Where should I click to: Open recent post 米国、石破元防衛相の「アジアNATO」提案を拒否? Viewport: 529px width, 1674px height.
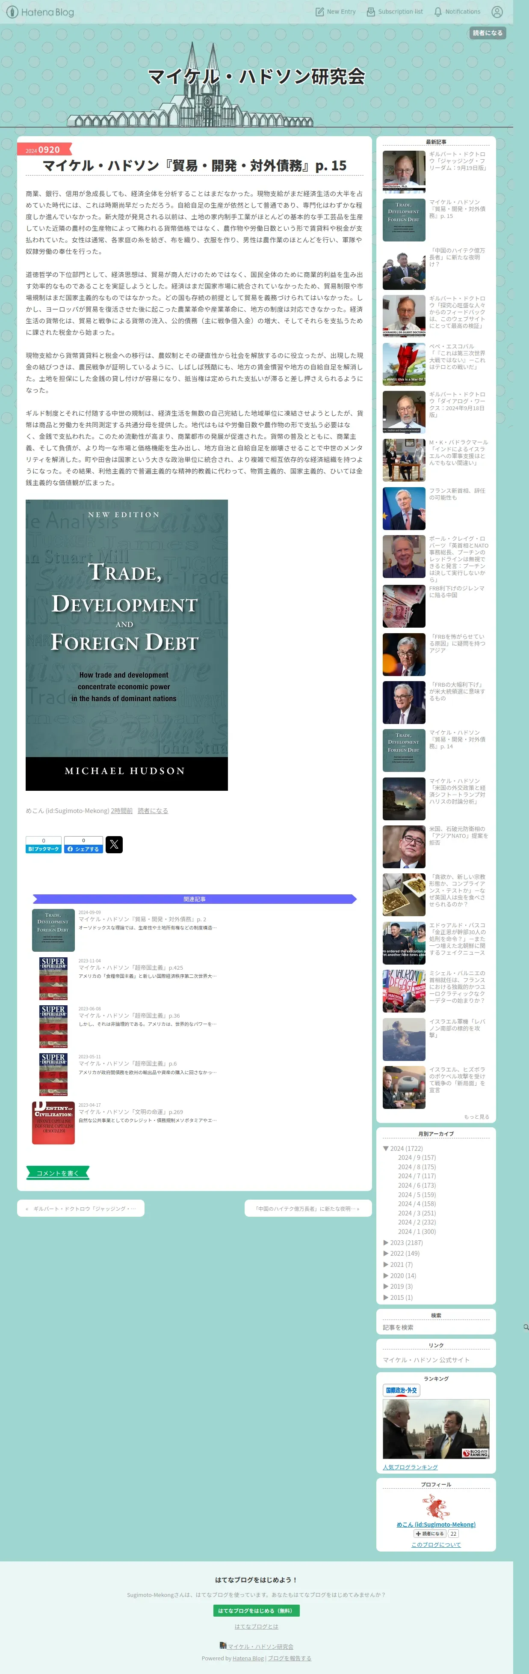tap(458, 836)
